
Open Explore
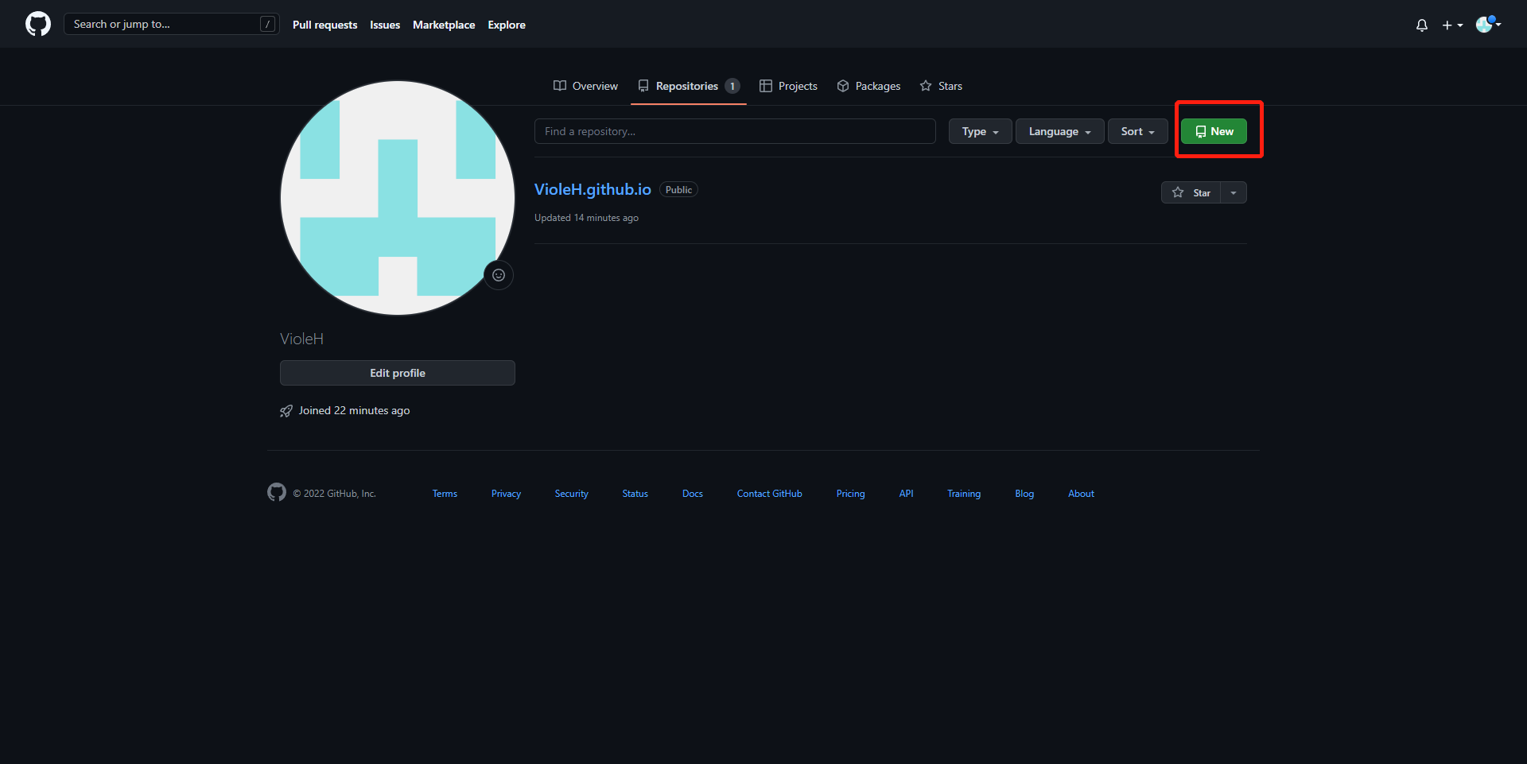[x=507, y=25]
